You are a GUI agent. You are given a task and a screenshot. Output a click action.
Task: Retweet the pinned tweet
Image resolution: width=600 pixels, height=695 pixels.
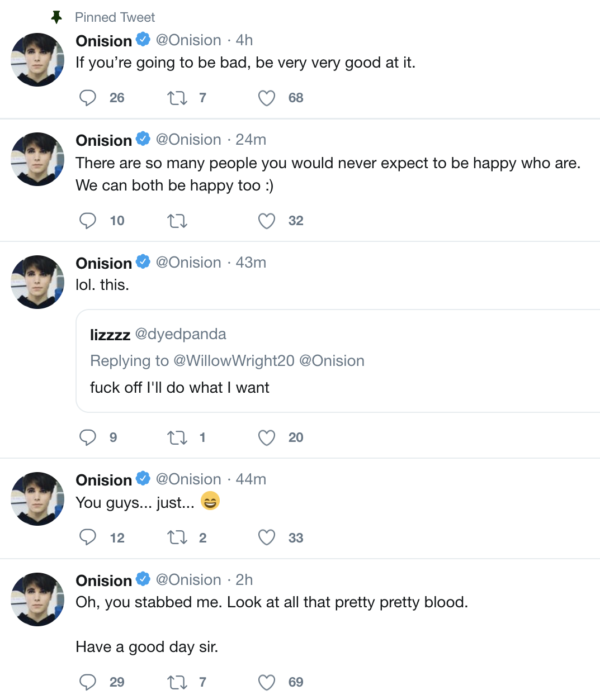[x=177, y=98]
